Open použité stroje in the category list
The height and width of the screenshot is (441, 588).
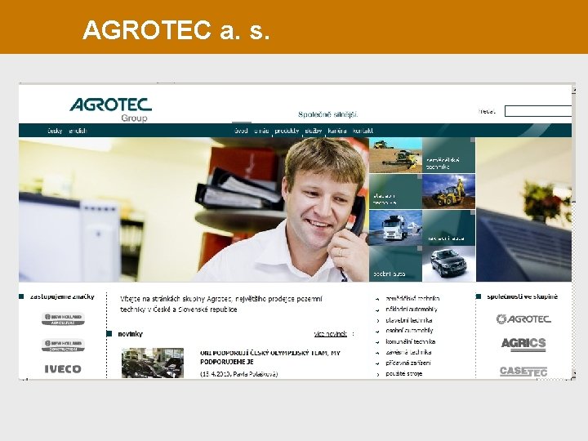coord(404,373)
